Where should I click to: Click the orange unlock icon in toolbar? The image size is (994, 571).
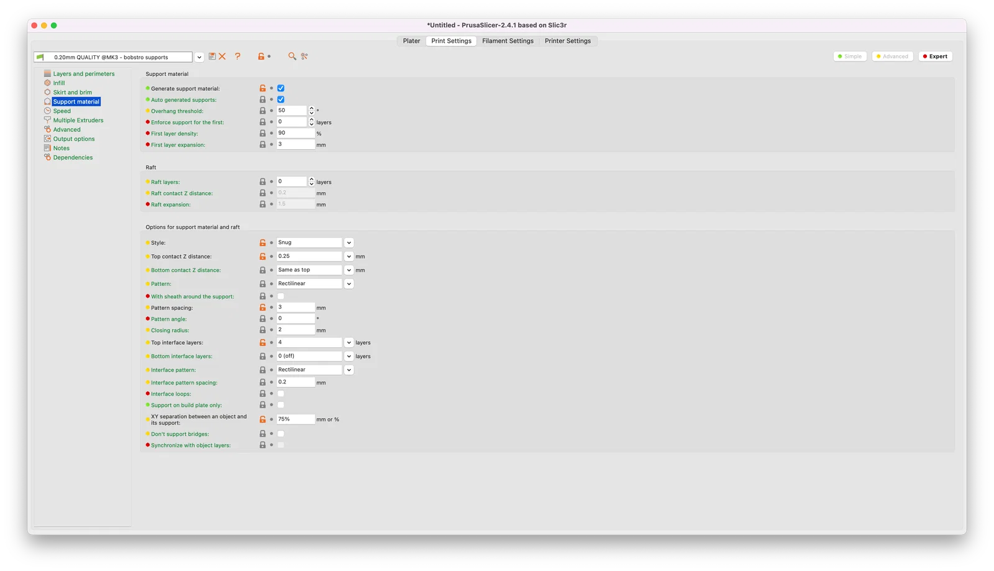(x=261, y=57)
